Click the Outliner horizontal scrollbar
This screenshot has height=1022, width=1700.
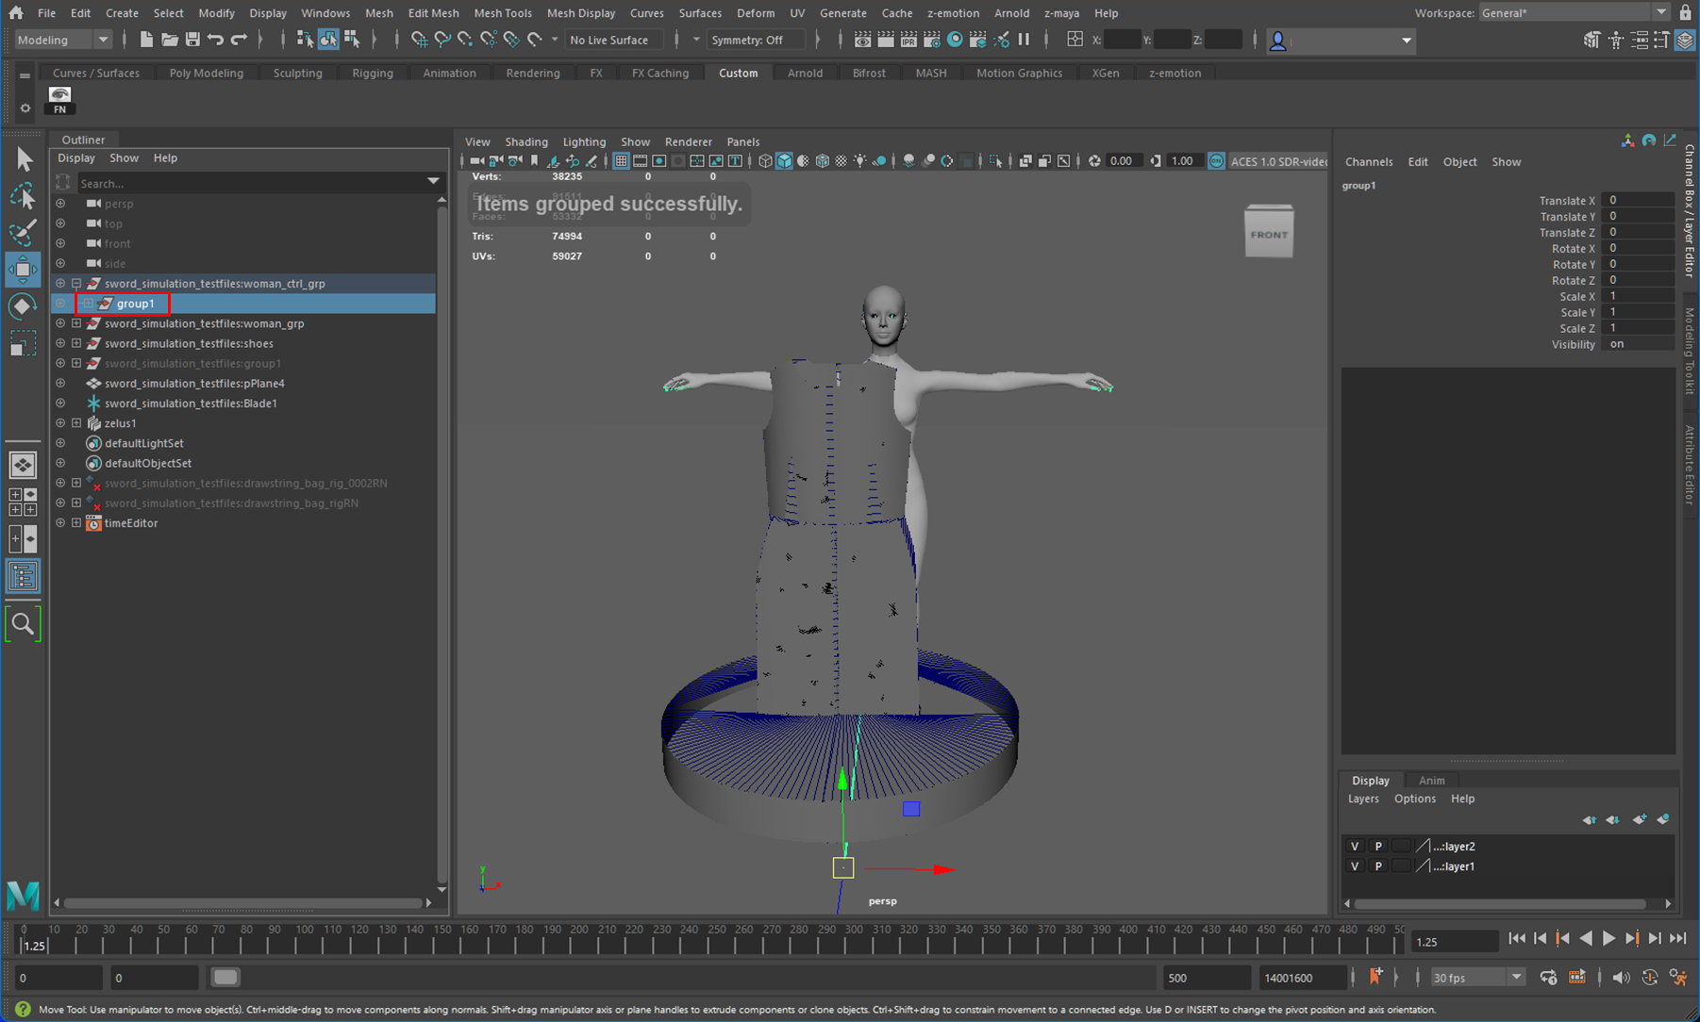click(x=242, y=902)
